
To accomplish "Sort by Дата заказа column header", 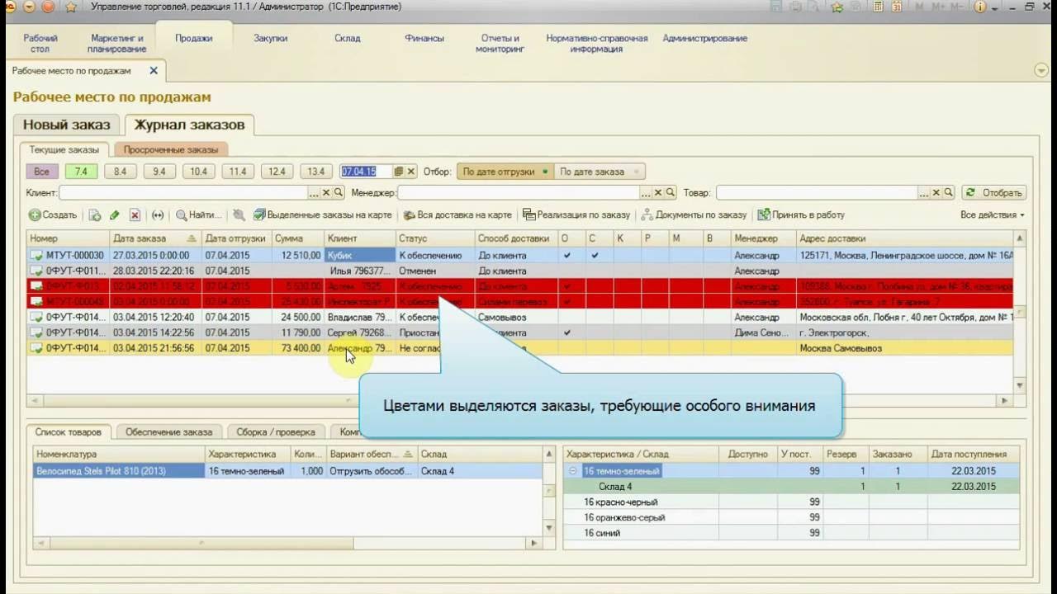I will (x=154, y=238).
